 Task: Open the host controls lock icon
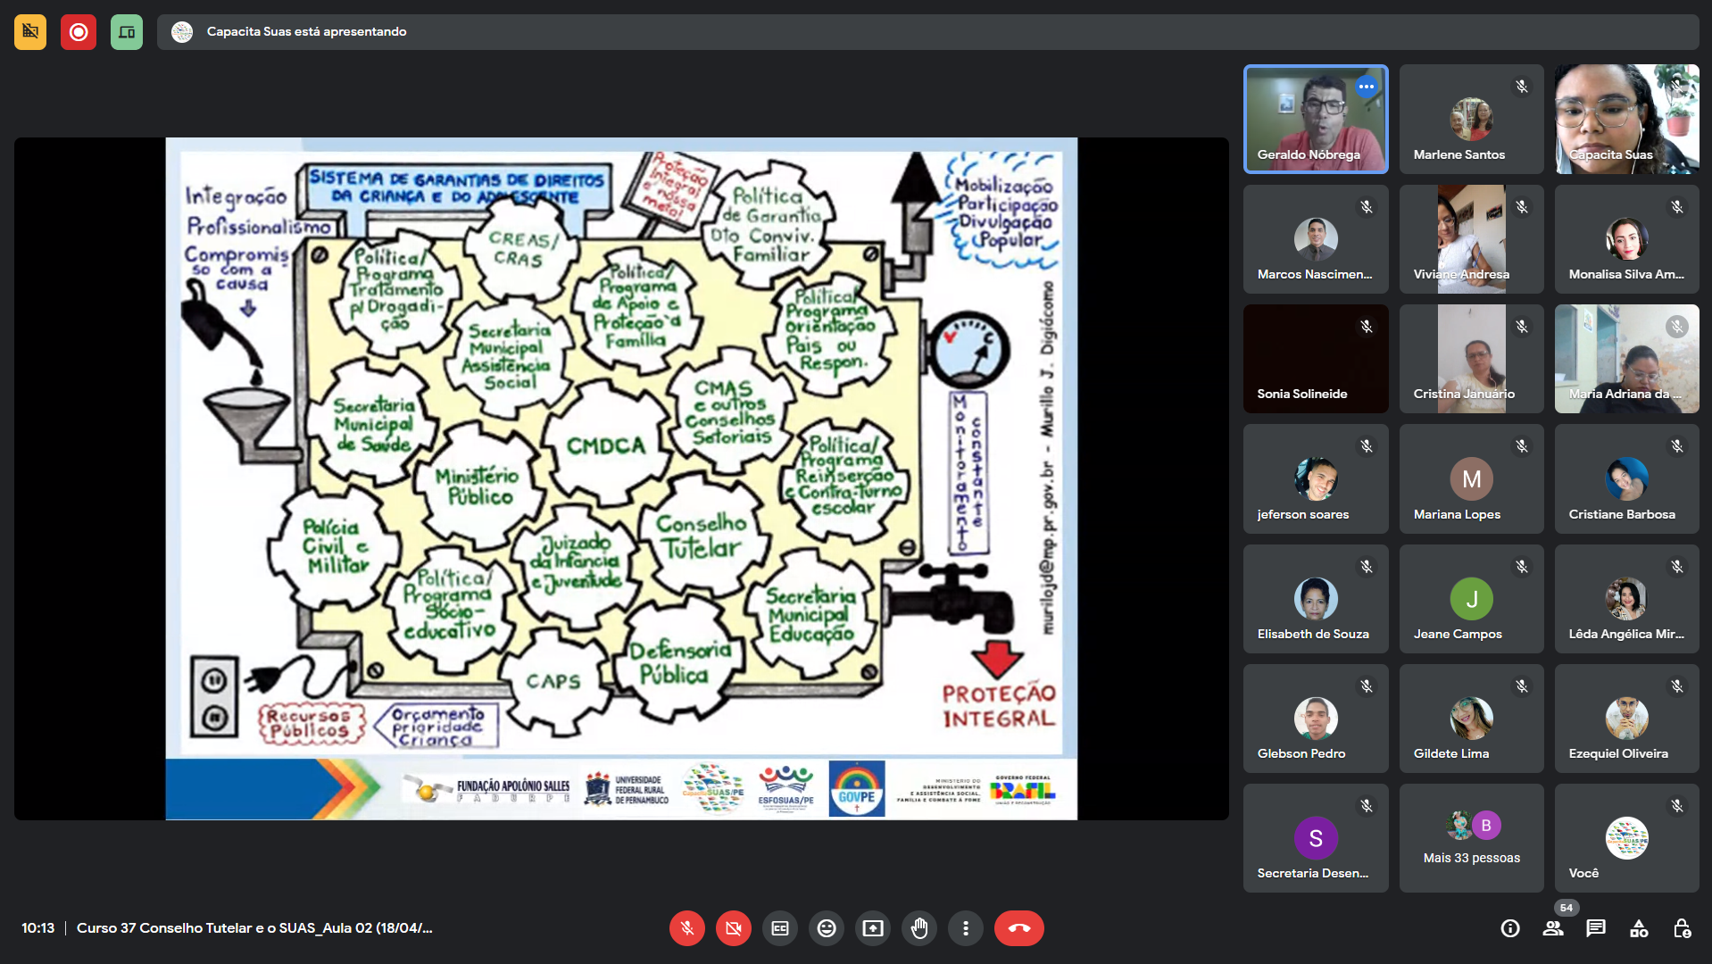click(1682, 928)
